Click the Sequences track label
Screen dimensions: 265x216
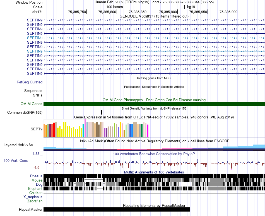33,91
